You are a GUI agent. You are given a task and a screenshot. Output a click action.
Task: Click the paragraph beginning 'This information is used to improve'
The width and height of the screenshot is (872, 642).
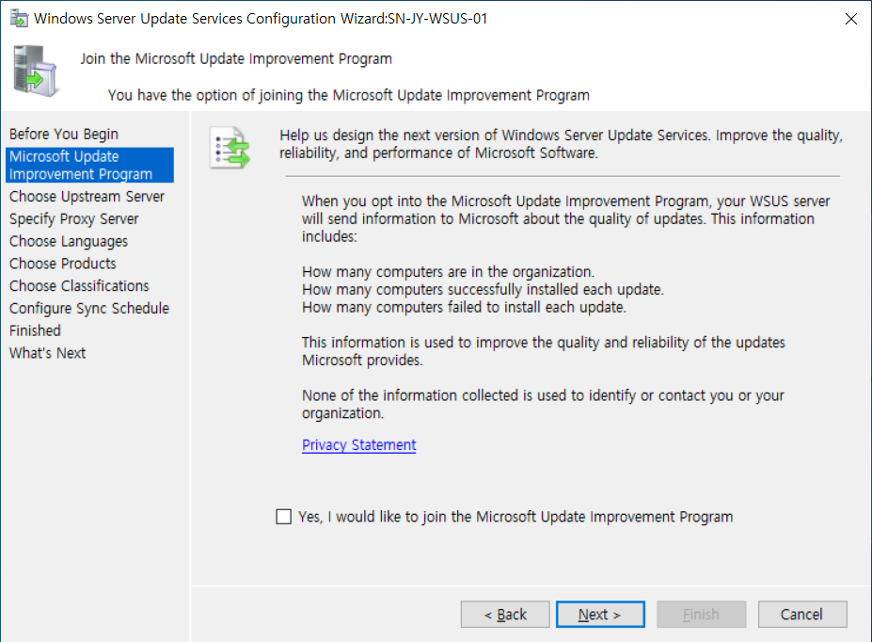(x=544, y=351)
